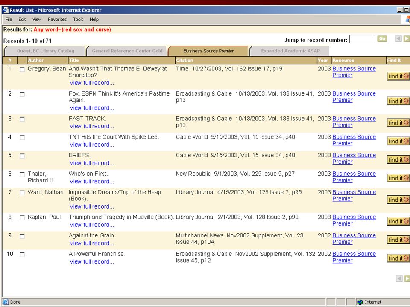Click find it for A Powerful Franchise
Viewport: 410px width, 307px height.
point(398,258)
